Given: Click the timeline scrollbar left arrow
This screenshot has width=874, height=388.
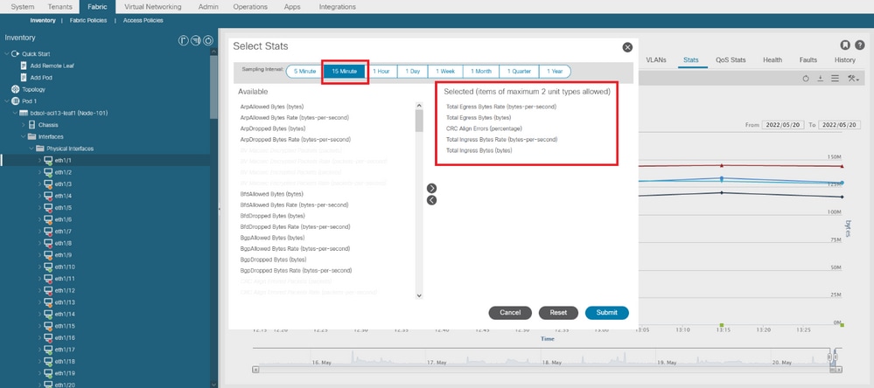Looking at the screenshot, I should point(255,369).
